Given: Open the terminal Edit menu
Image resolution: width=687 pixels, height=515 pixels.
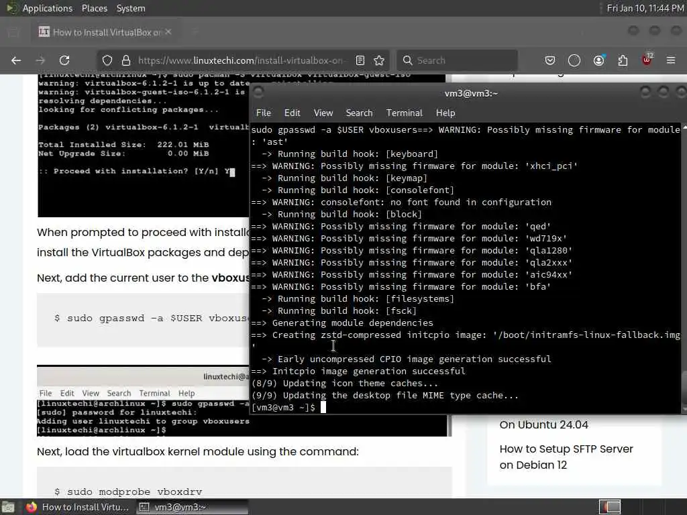Looking at the screenshot, I should pos(293,113).
